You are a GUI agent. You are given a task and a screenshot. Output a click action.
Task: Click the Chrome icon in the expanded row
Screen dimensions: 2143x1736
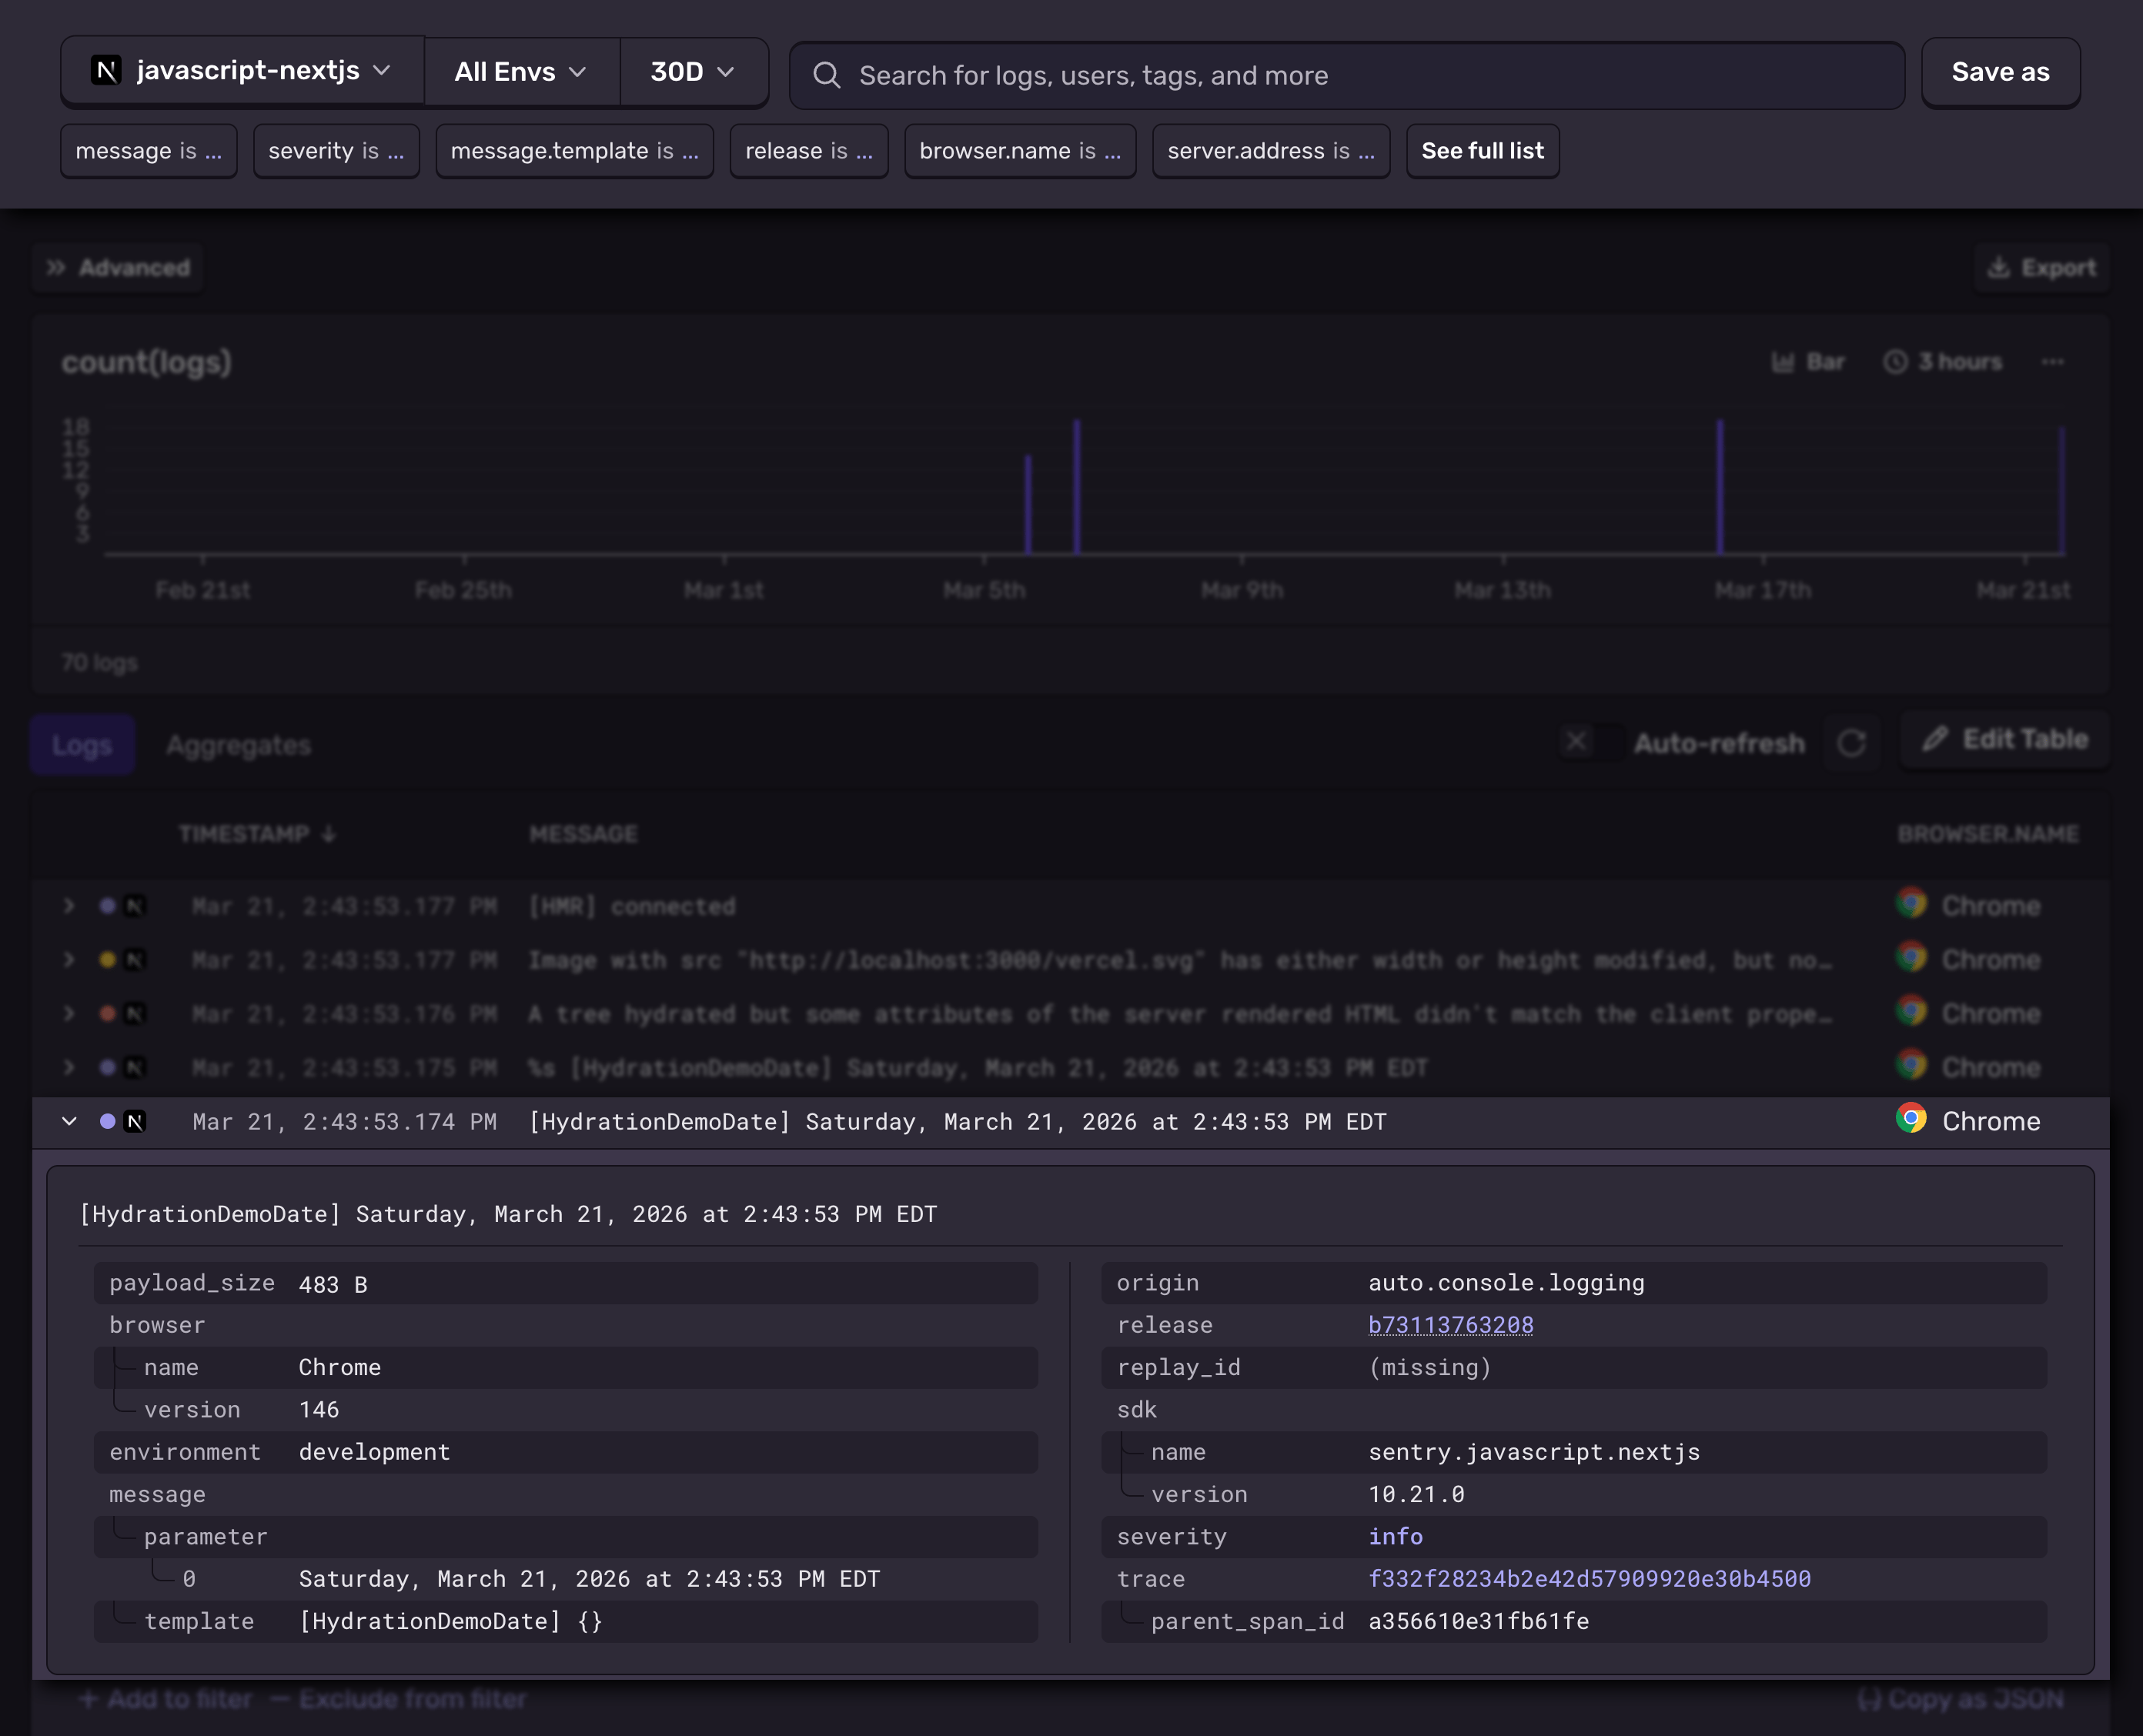(1911, 1119)
